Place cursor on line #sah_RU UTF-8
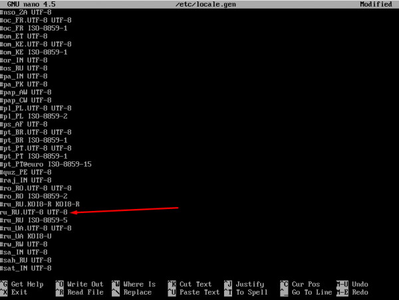399x300 pixels. tap(26, 260)
